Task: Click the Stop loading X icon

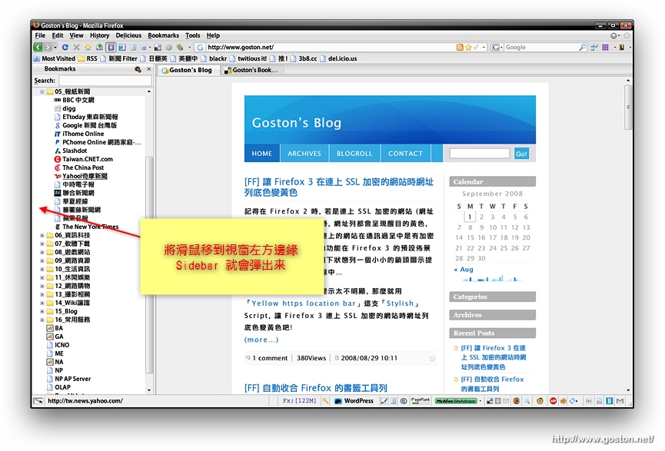Action: 76,47
